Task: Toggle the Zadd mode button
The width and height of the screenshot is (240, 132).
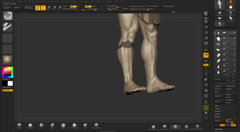Action: point(88,6)
